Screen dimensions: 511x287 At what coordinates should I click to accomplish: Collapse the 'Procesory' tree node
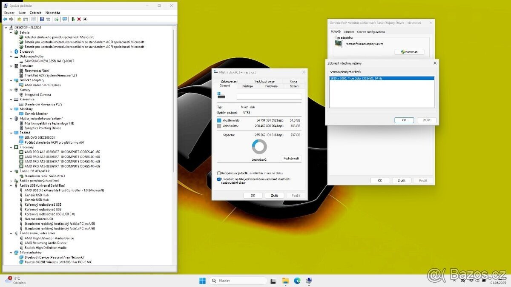(11, 147)
